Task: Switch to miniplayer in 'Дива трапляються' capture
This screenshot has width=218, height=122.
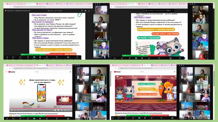Action: (65, 110)
